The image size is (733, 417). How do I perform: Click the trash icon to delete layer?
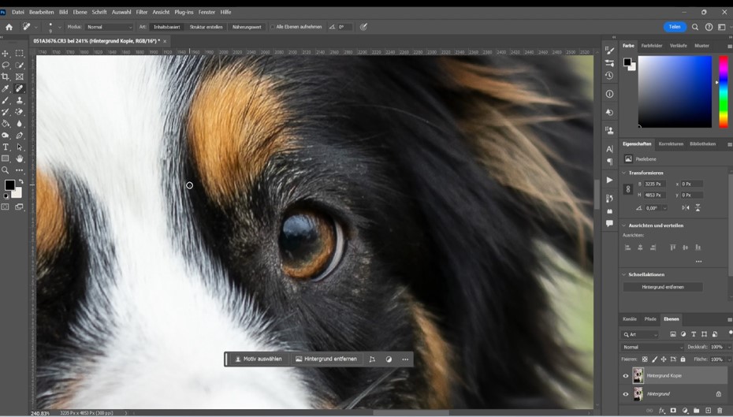[x=720, y=411]
